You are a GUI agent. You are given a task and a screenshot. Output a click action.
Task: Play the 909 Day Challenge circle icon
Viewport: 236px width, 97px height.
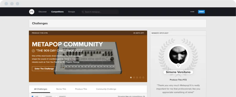point(33,51)
